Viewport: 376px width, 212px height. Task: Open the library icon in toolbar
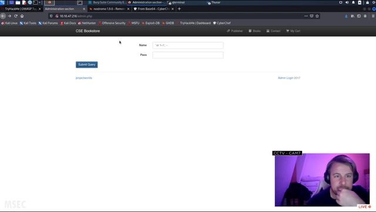[352, 16]
